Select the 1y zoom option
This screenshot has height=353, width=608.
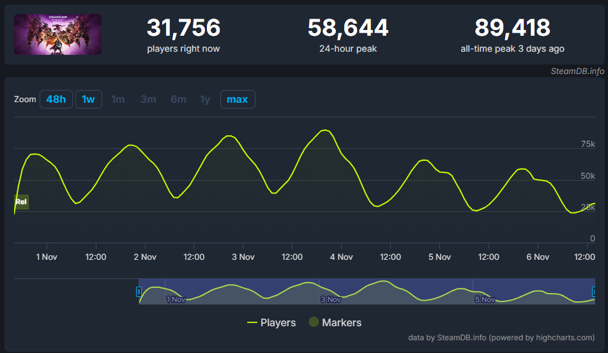click(204, 100)
